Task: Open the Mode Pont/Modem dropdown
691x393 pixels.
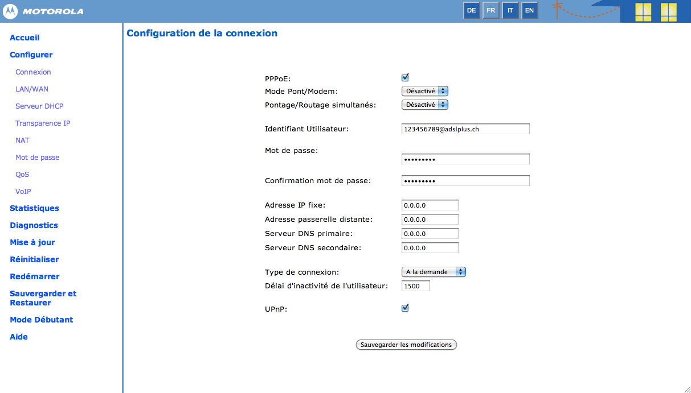Action: [x=424, y=90]
